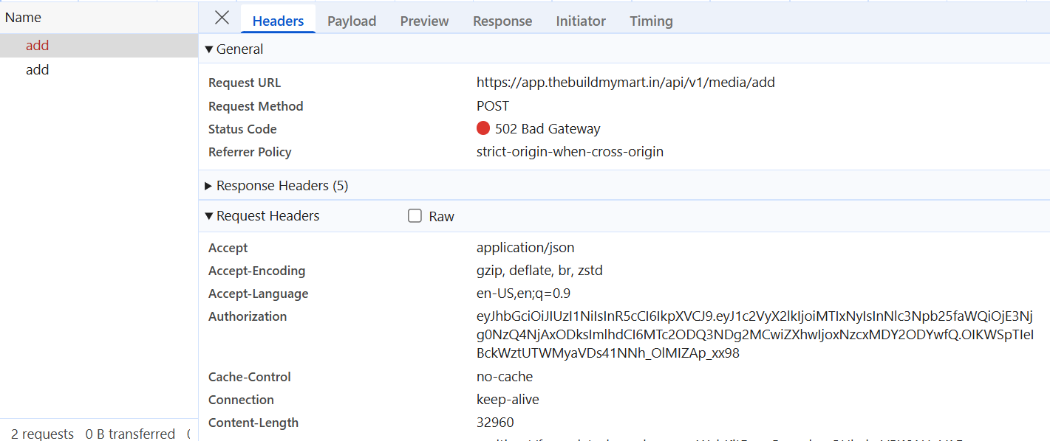This screenshot has height=441, width=1050.
Task: Click the Headers tab
Action: click(x=278, y=21)
